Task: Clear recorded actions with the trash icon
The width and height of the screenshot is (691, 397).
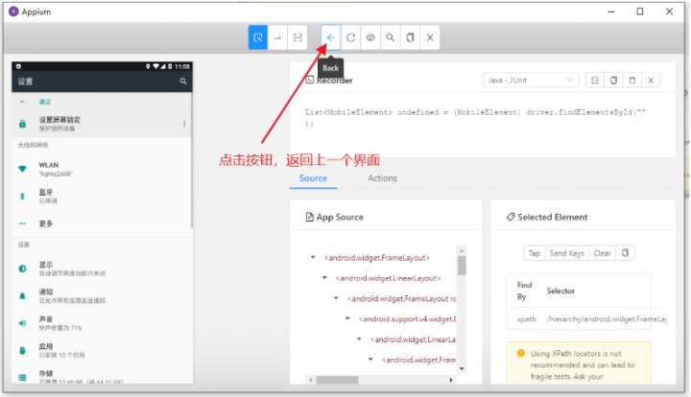Action: 631,81
